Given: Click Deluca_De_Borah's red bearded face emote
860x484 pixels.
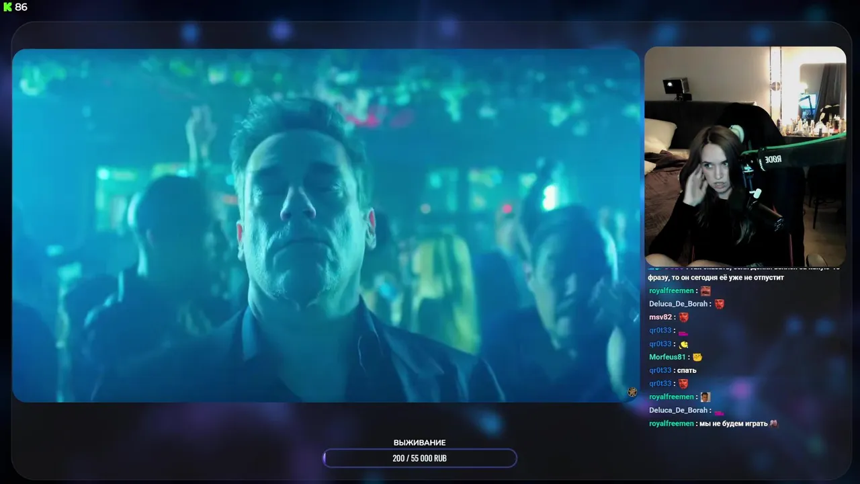Looking at the screenshot, I should (x=720, y=304).
